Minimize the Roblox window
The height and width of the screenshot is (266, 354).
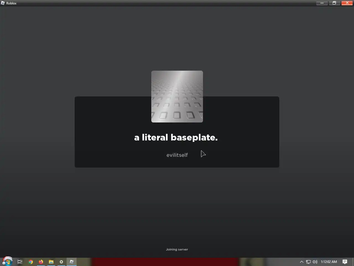point(322,3)
